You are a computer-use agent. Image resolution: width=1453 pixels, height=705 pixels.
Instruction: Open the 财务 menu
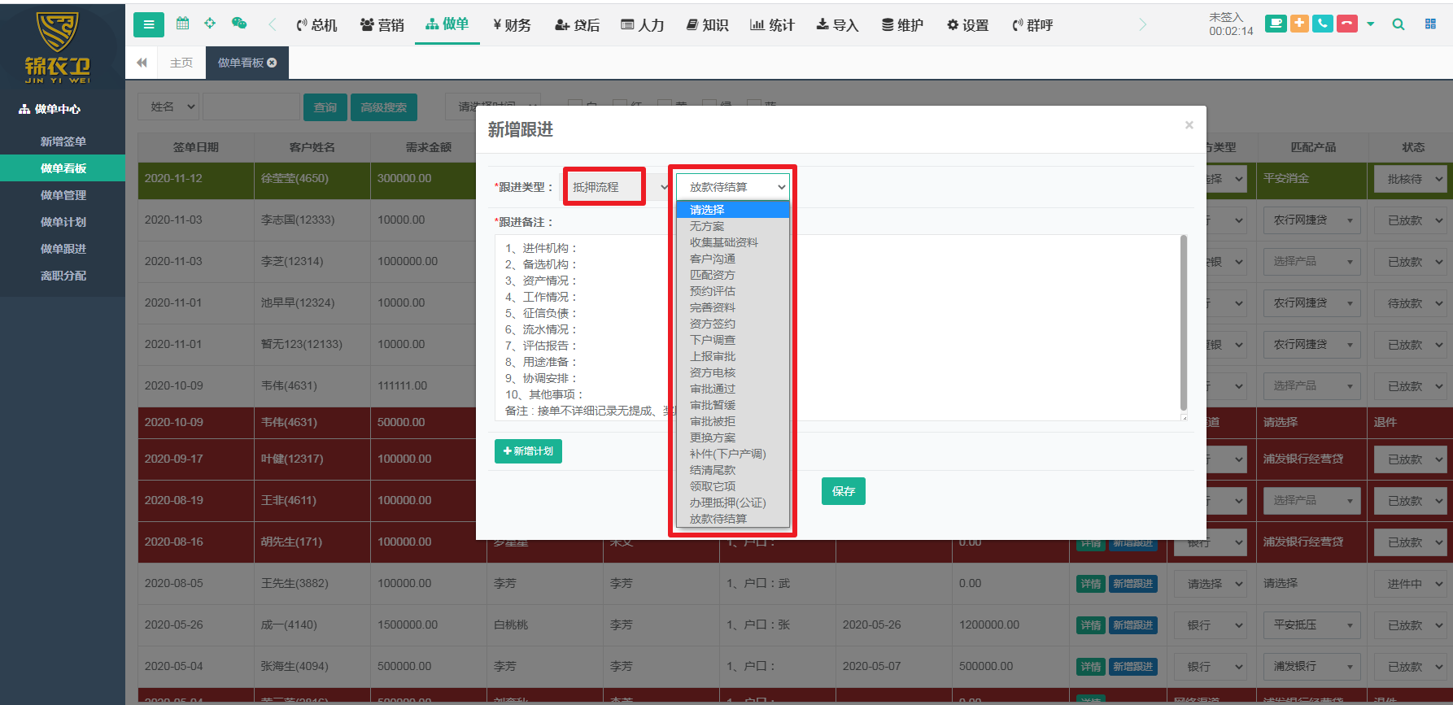point(512,25)
